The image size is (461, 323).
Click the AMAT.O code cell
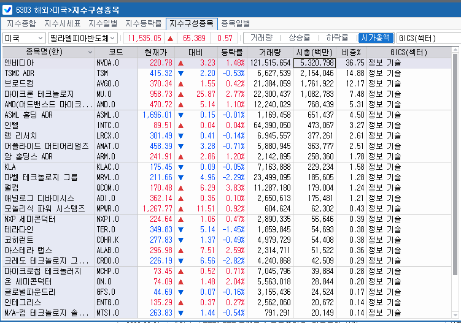[x=117, y=146]
